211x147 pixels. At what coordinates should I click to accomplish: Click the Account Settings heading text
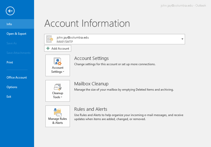coord(91,58)
